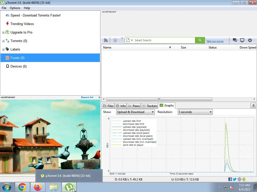Launch Chrome from the taskbar
Screen dimensions: 257x192
22,187
